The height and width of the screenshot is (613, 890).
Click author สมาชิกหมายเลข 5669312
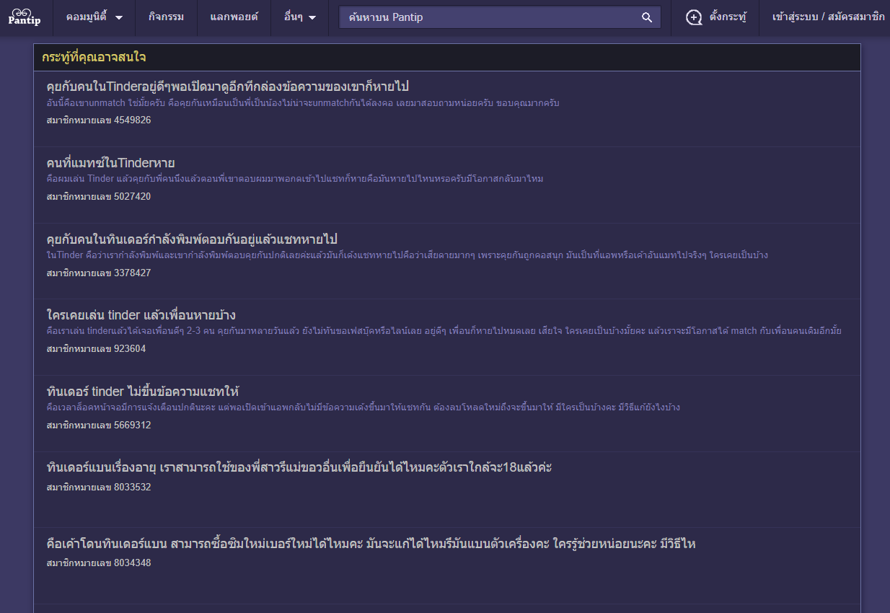pos(99,425)
